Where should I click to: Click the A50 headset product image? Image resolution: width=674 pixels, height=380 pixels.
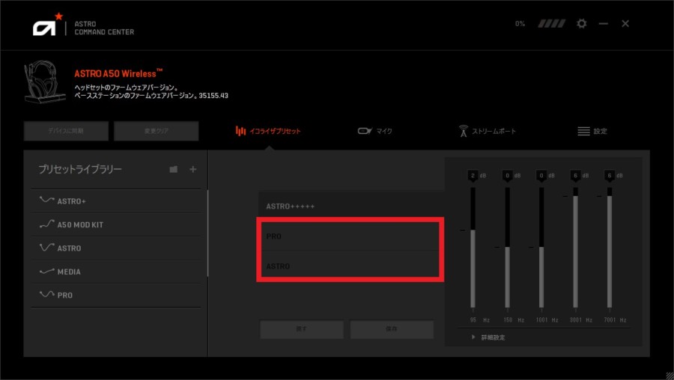45,82
